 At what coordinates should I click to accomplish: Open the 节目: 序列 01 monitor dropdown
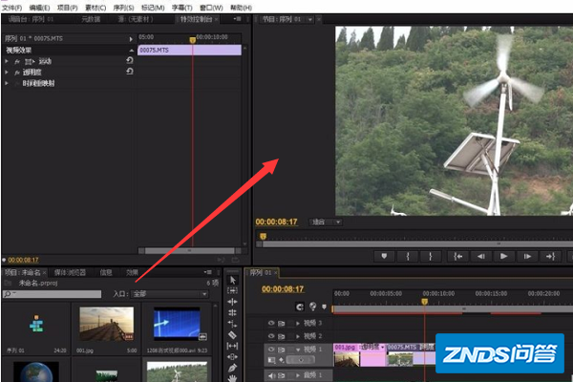309,19
